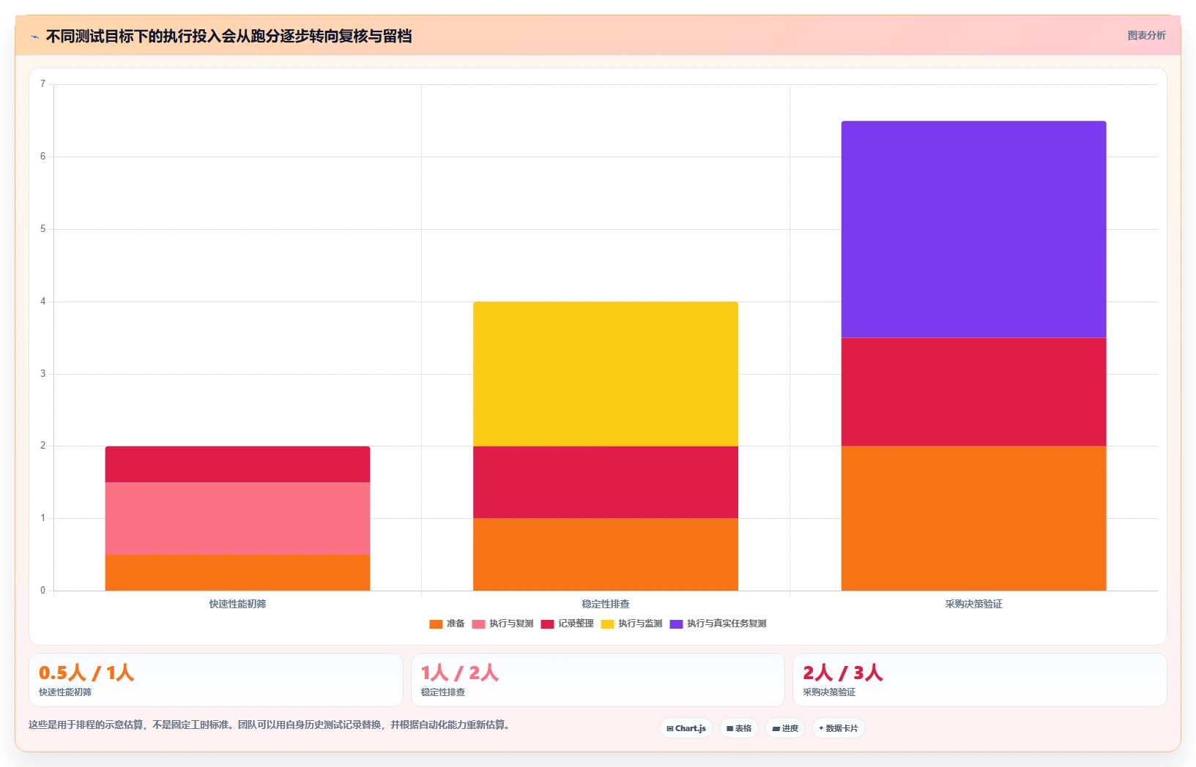Open the 2人 / 3人 data card
The height and width of the screenshot is (767, 1196).
tap(980, 680)
